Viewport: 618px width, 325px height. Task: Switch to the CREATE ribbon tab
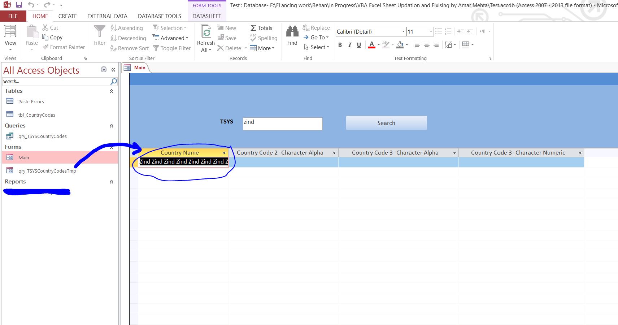pos(68,16)
